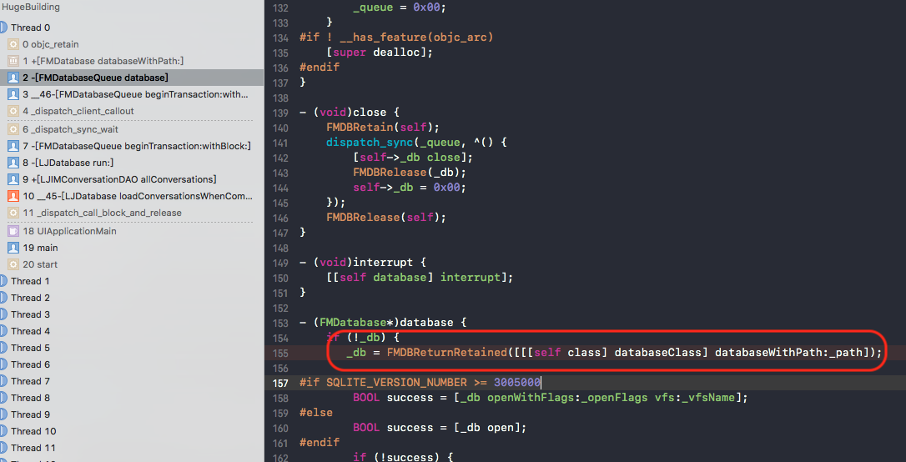Screen dimensions: 906x462
Task: Select the Thread 9 row
Action: [x=132, y=414]
